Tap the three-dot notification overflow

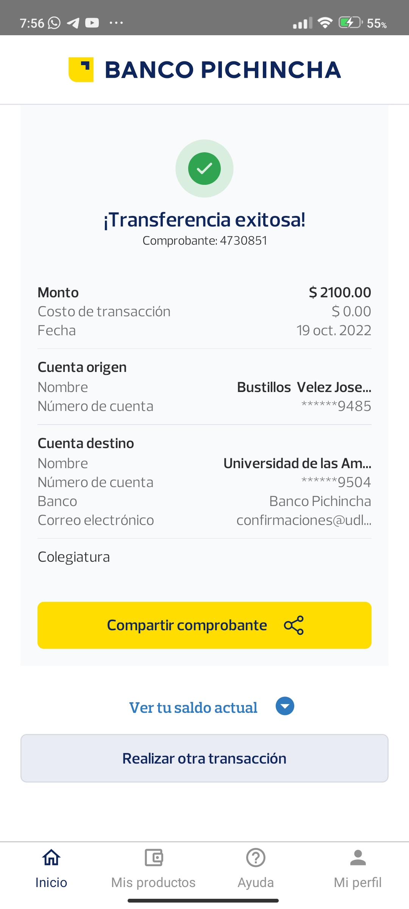click(x=116, y=23)
